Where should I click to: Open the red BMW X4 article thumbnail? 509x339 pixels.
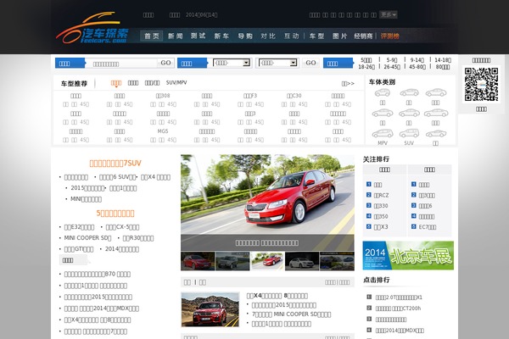coord(210,309)
